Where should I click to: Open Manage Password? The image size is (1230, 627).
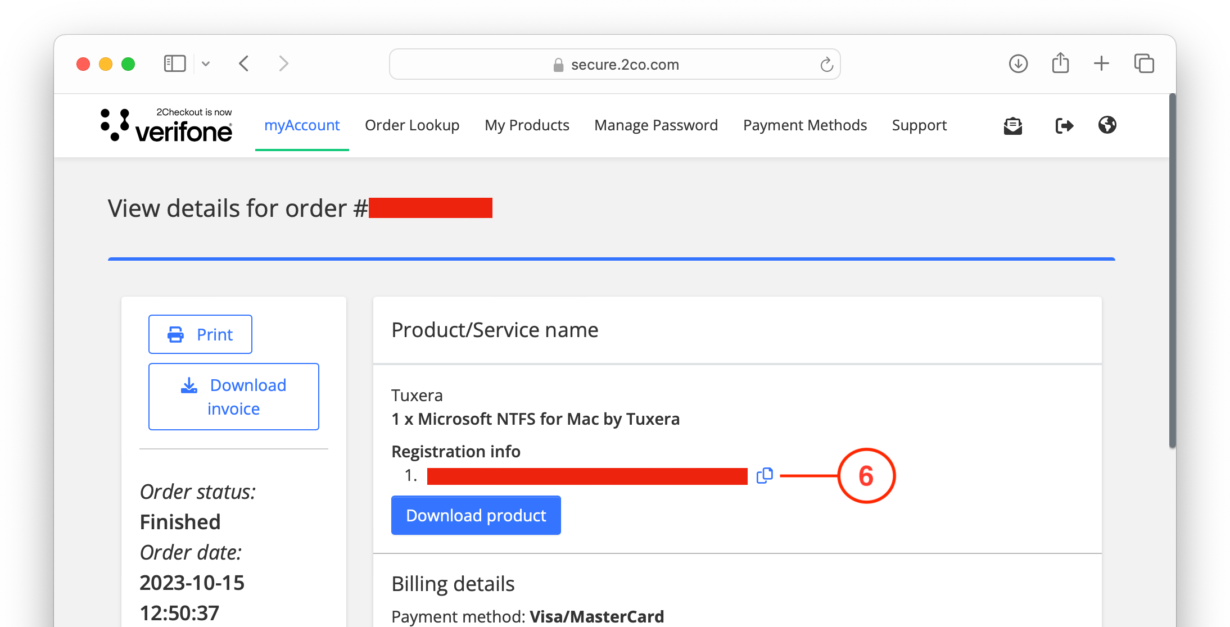click(656, 125)
